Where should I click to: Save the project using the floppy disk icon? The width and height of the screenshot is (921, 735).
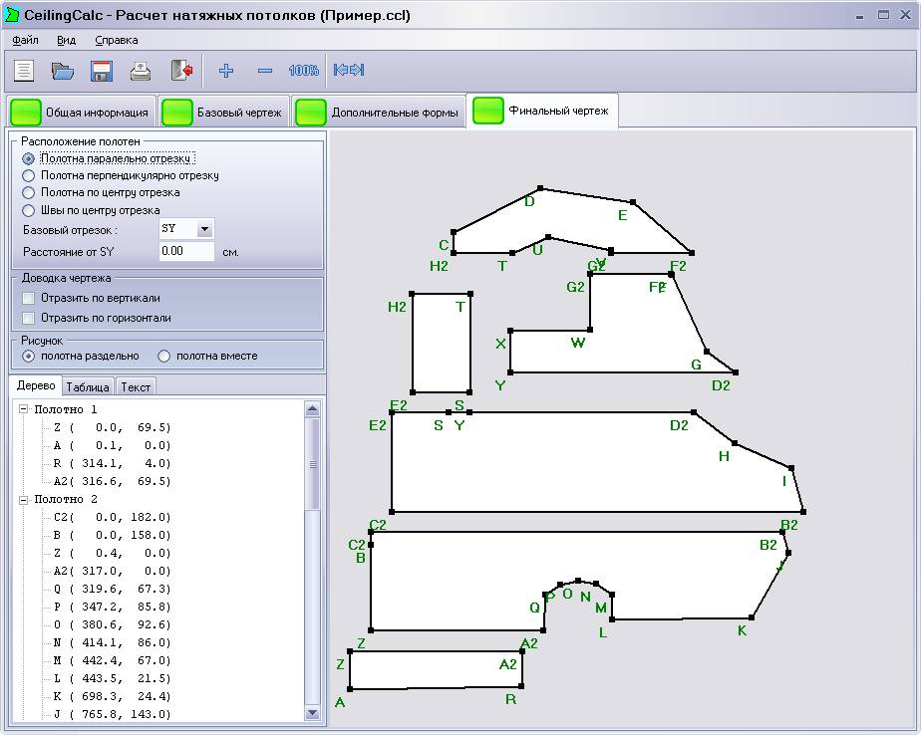click(x=102, y=71)
